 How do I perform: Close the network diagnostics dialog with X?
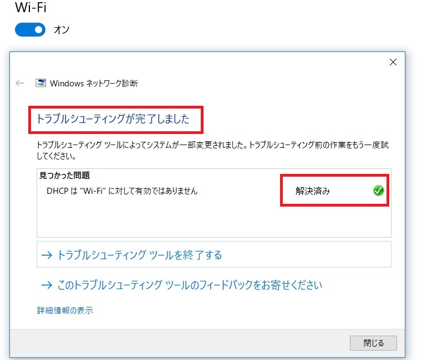pos(393,62)
